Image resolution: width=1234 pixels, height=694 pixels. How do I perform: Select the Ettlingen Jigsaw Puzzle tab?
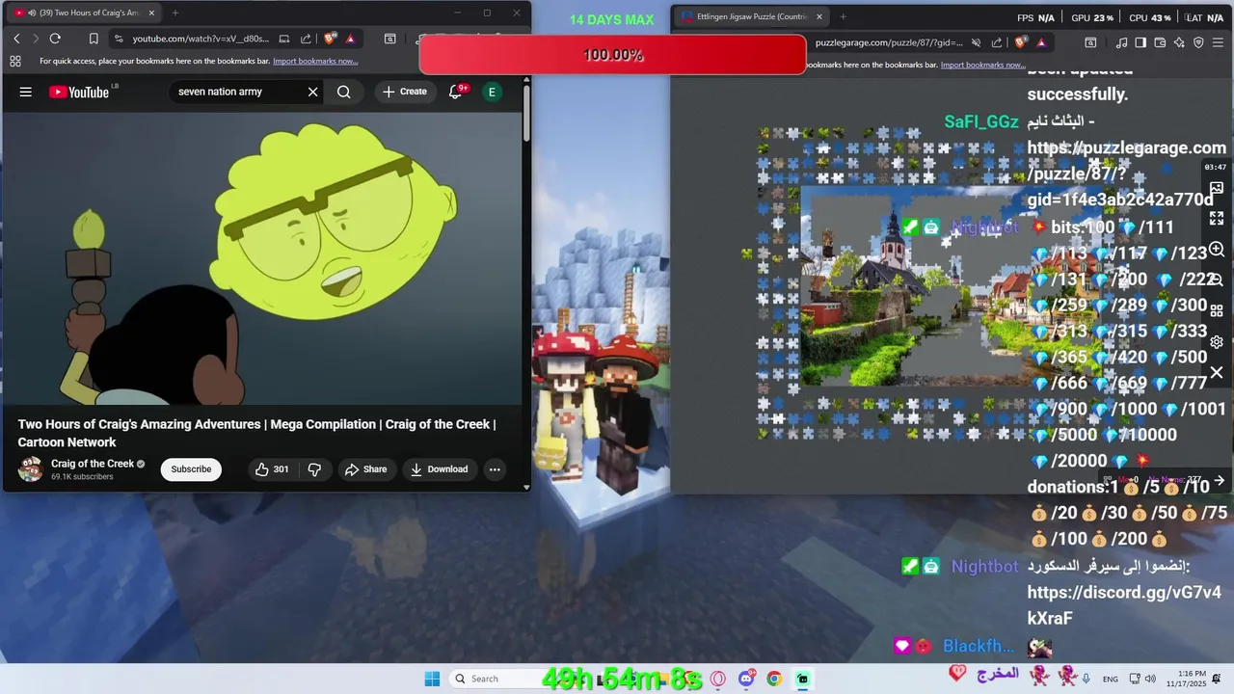click(x=750, y=16)
